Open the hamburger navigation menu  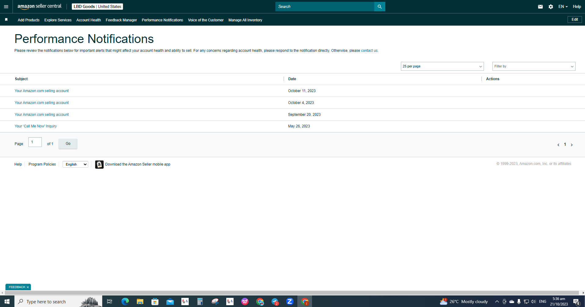pyautogui.click(x=6, y=7)
